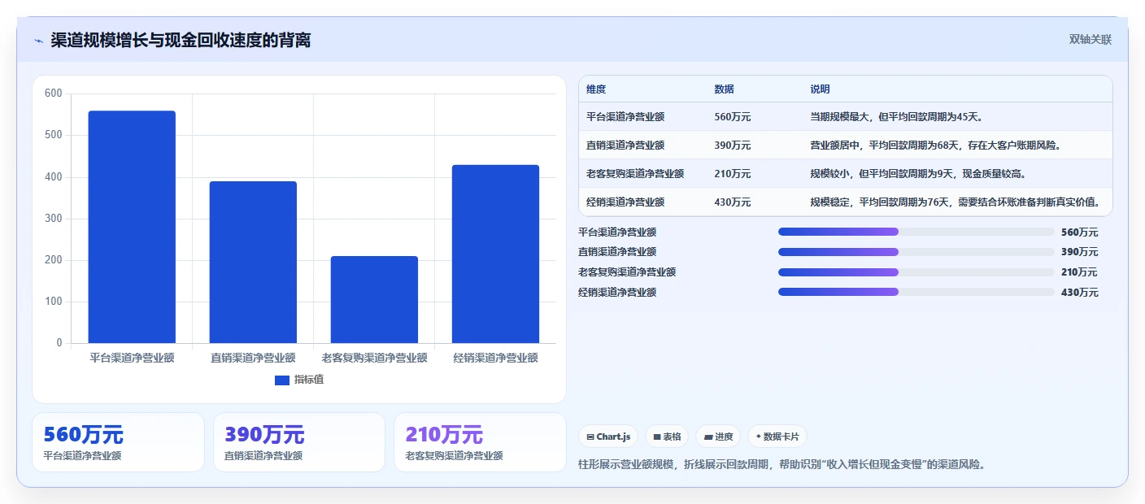
Task: Click the 维度 column header in the table
Action: click(596, 89)
